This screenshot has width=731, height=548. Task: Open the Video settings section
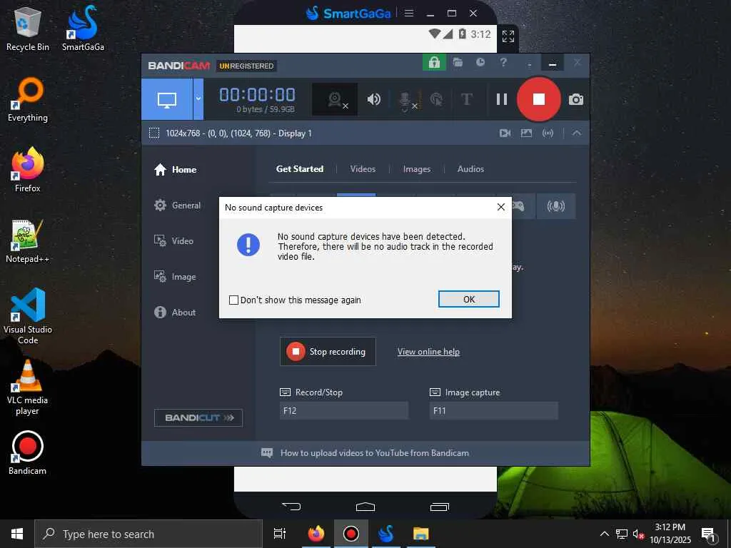coord(173,241)
